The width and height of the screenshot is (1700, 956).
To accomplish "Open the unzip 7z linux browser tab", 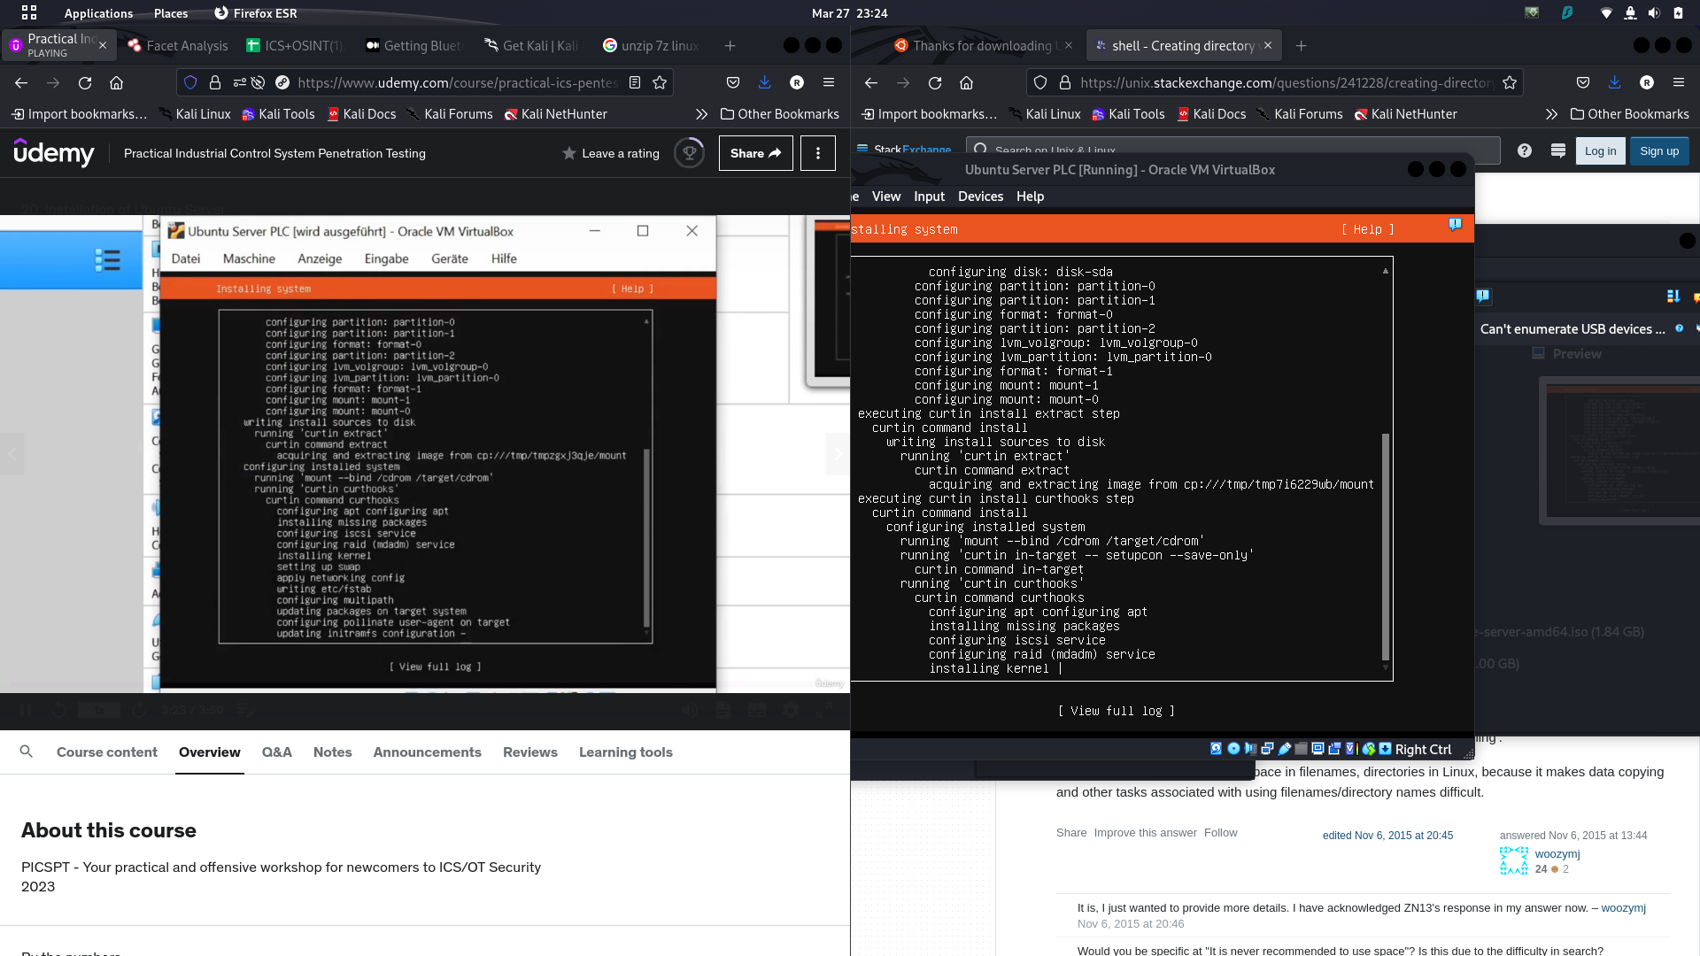I will pyautogui.click(x=651, y=45).
